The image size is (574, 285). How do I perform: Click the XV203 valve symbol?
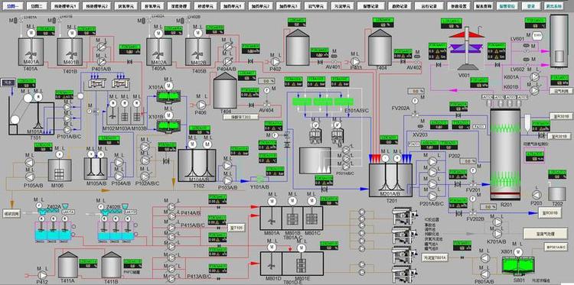click(x=421, y=126)
